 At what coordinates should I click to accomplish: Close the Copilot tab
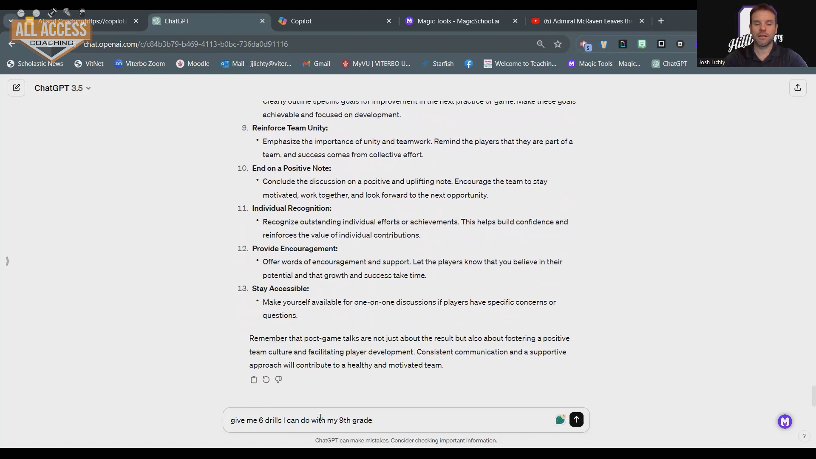click(x=388, y=21)
